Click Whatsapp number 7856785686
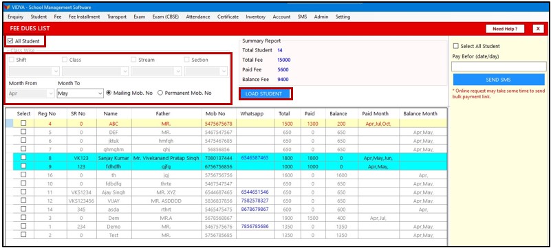The image size is (551, 248). click(255, 227)
